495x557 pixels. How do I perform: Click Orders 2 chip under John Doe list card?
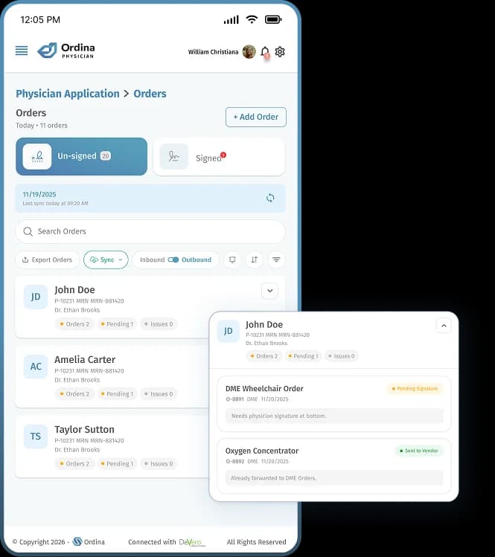74,324
